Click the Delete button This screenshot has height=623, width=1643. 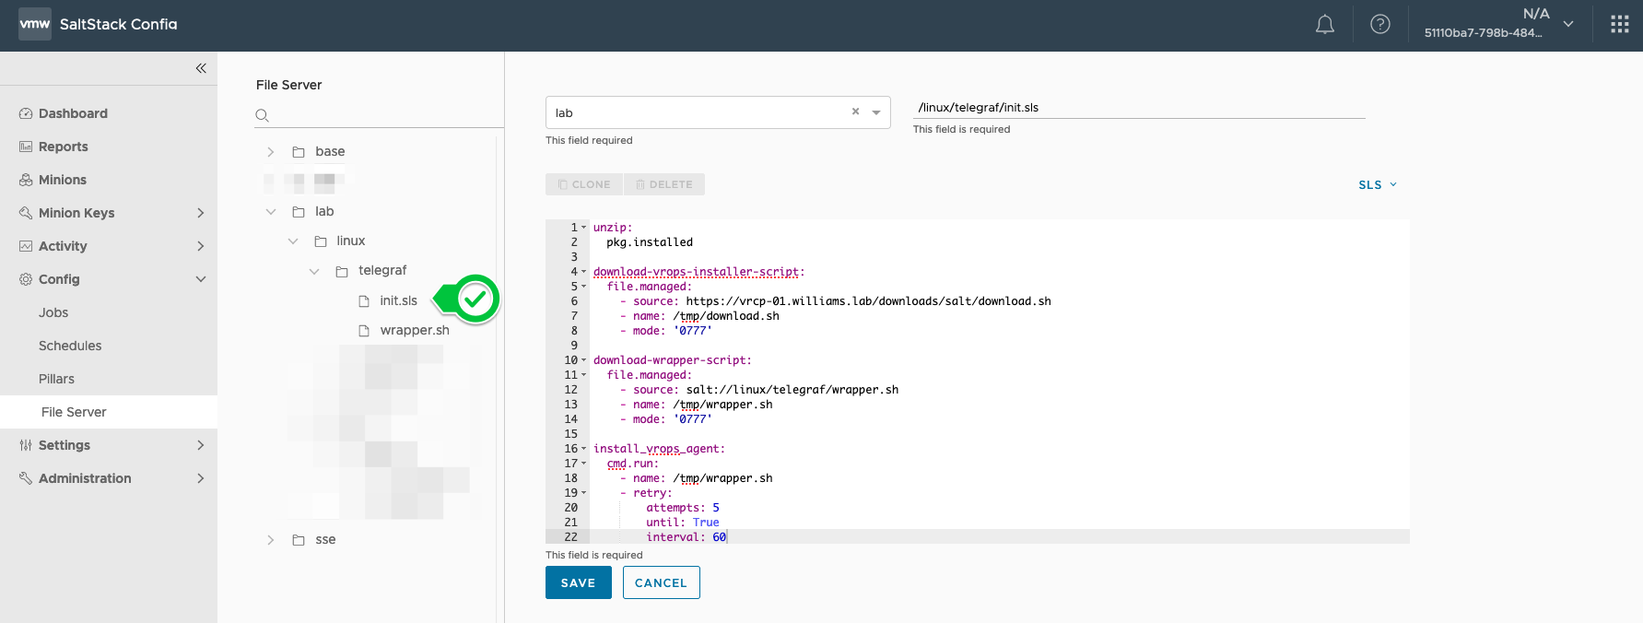point(664,184)
